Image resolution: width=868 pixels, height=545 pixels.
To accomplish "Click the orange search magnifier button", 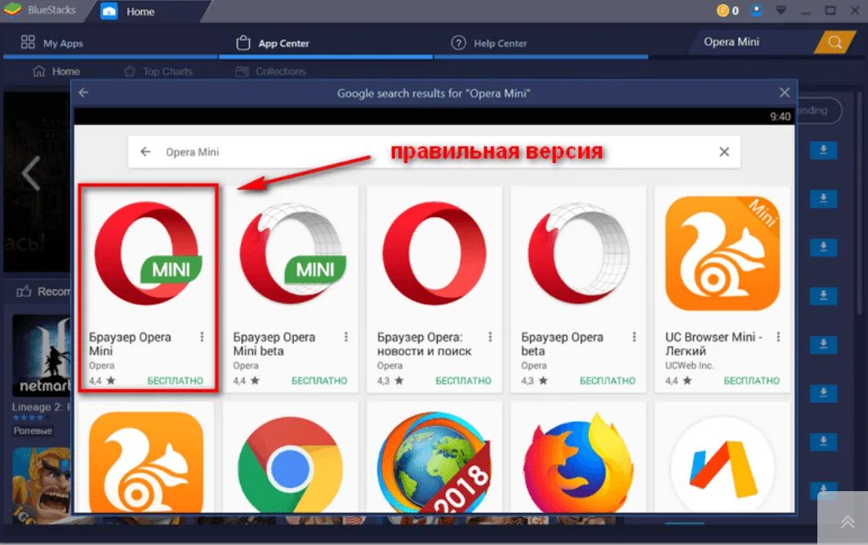I will [835, 42].
